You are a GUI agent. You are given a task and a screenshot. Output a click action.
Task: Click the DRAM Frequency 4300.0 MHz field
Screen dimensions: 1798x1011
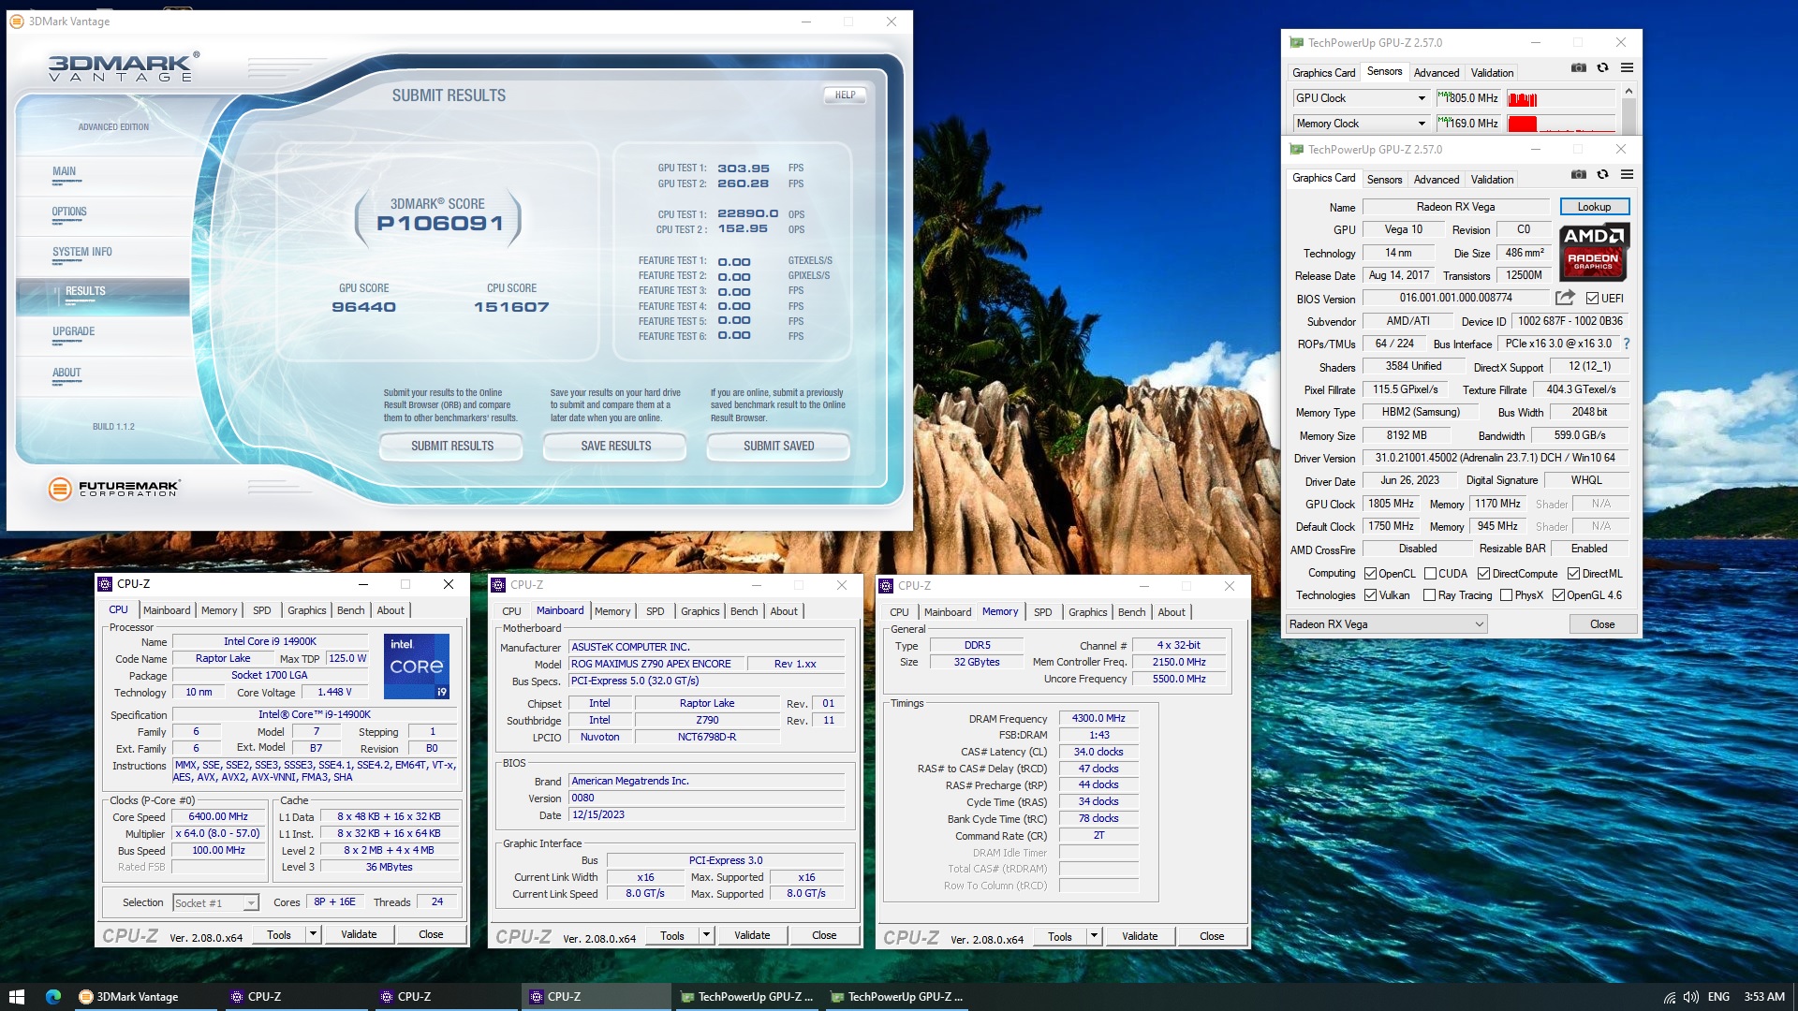pyautogui.click(x=1098, y=719)
